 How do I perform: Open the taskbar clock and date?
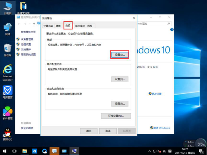click(185, 151)
